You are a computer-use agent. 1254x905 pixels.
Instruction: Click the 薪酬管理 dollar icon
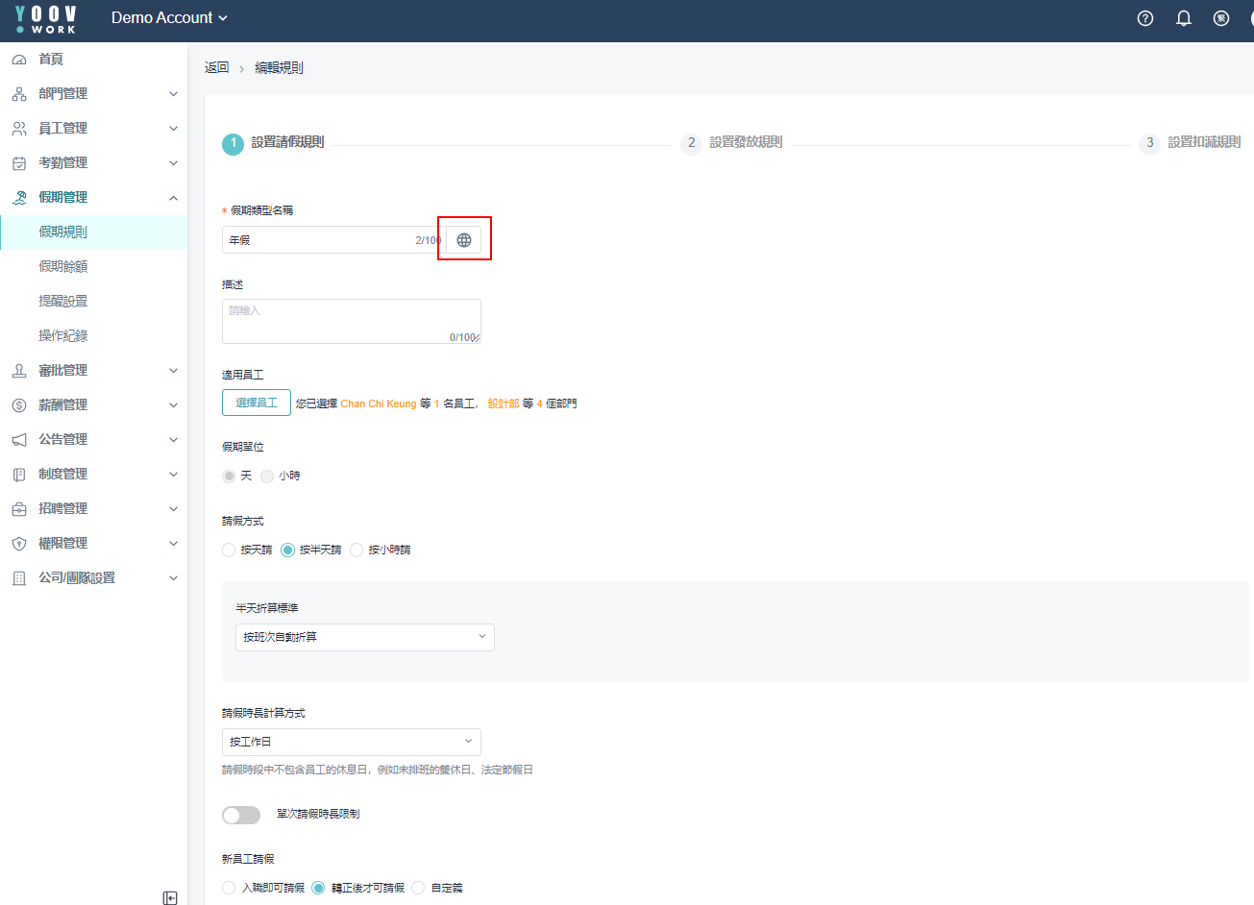[x=19, y=405]
